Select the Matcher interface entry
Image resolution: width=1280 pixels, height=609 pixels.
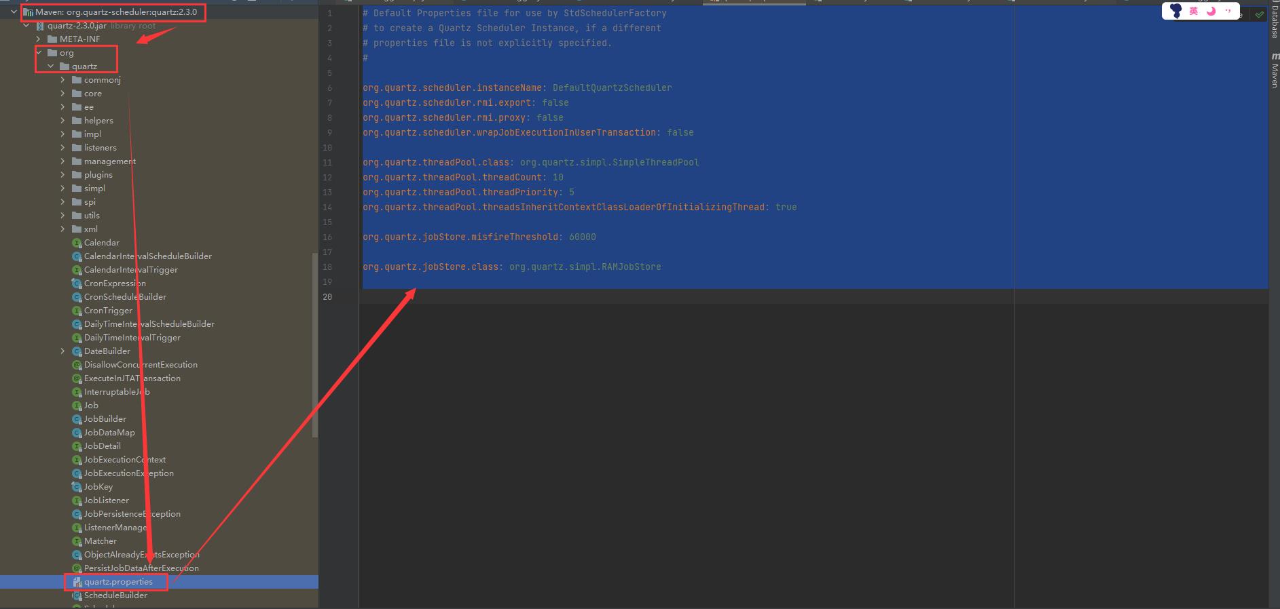[x=100, y=541]
